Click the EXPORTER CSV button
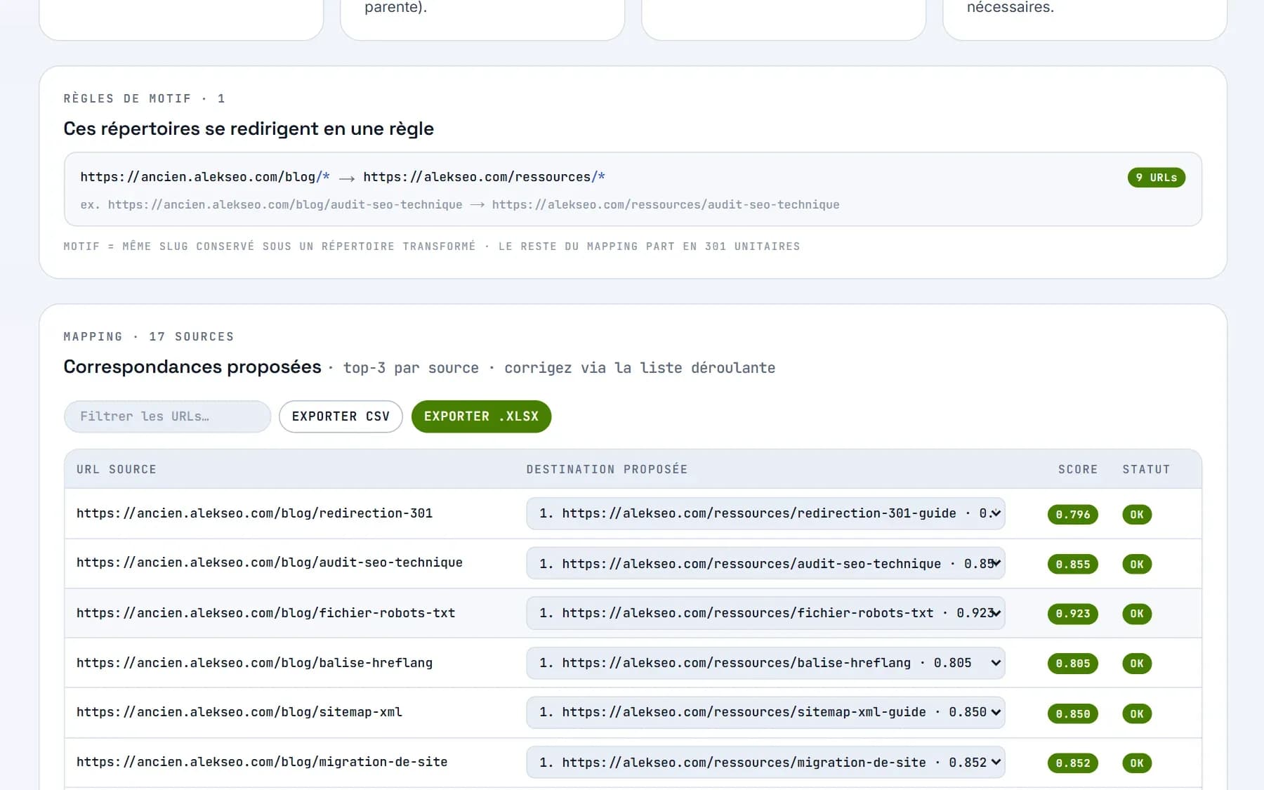This screenshot has width=1264, height=790. coord(341,416)
